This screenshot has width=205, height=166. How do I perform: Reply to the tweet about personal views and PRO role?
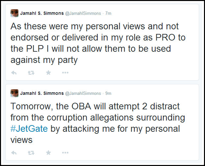pyautogui.click(x=14, y=73)
